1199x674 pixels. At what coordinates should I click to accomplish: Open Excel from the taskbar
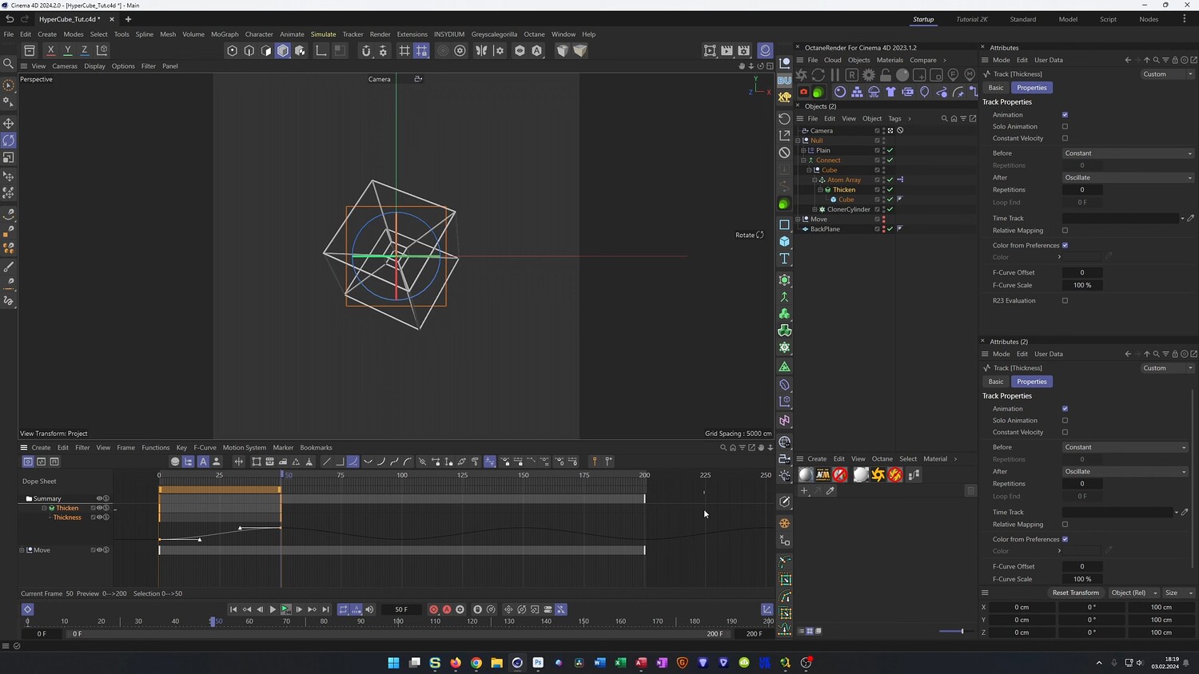tap(620, 663)
